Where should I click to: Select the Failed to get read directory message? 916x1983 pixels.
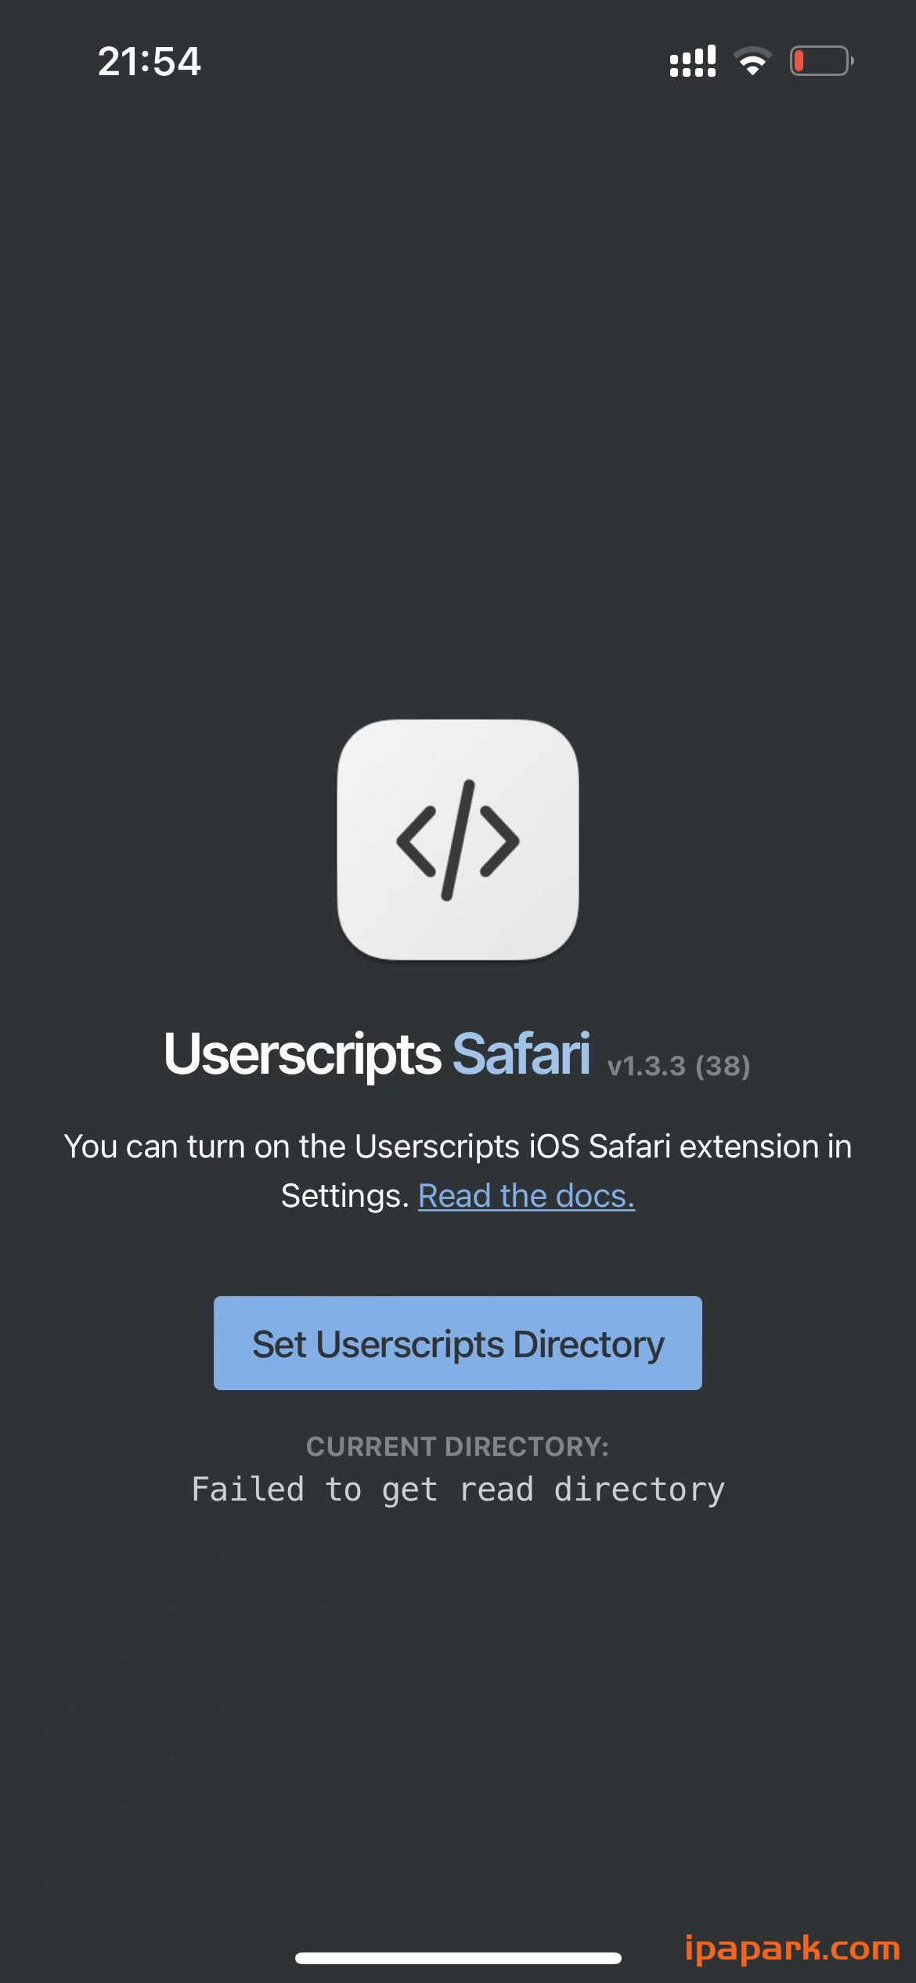coord(458,1488)
